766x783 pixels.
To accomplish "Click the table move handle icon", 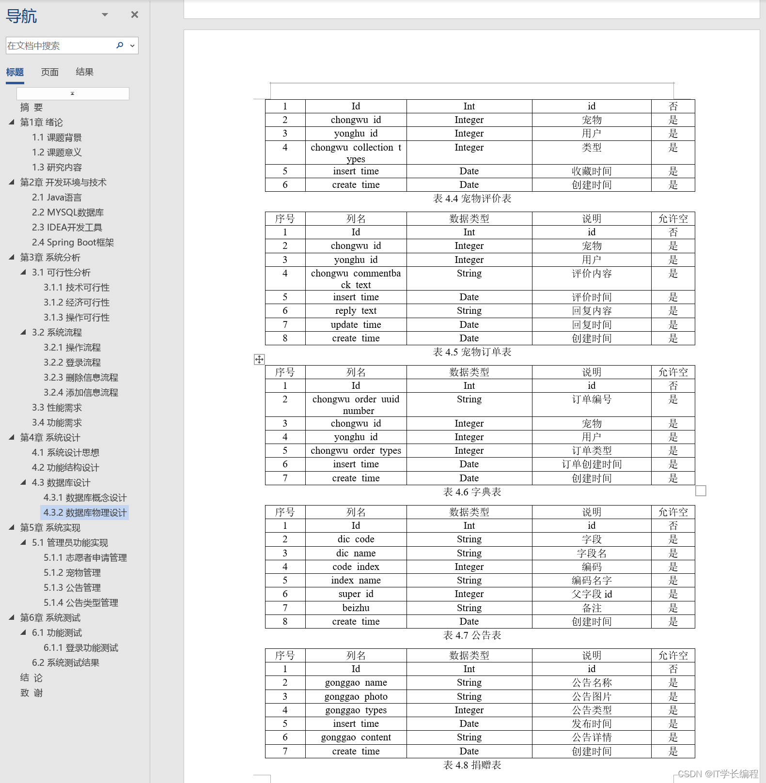I will tap(259, 359).
